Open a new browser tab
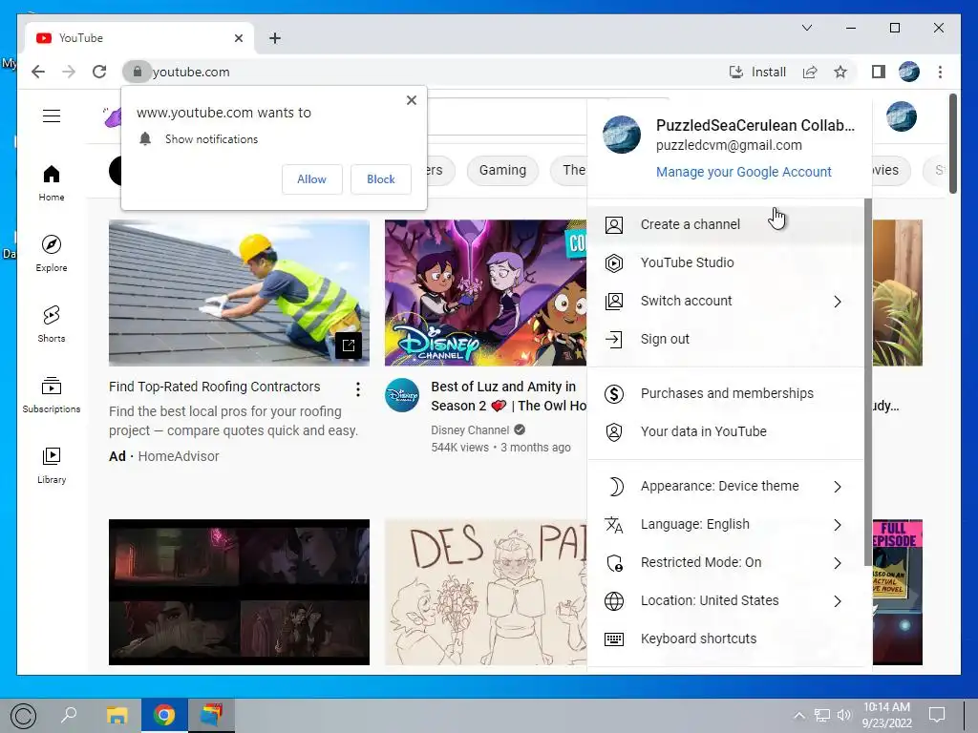This screenshot has height=733, width=978. [275, 38]
